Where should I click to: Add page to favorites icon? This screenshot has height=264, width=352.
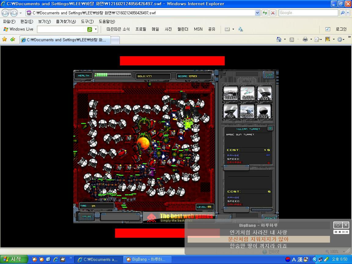13,39
